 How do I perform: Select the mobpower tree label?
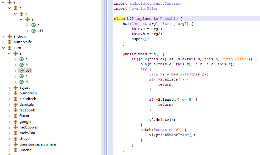(x=29, y=128)
